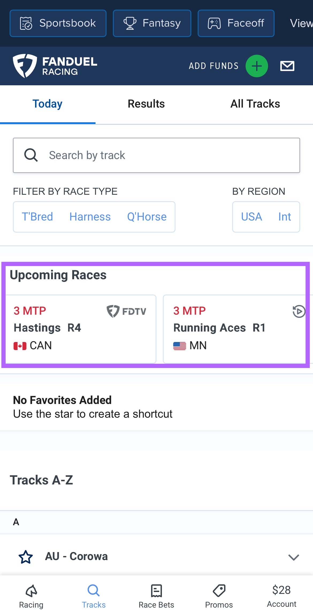Image resolution: width=313 pixels, height=614 pixels.
Task: Open the FDTV icon on Hastings card
Action: 127,311
